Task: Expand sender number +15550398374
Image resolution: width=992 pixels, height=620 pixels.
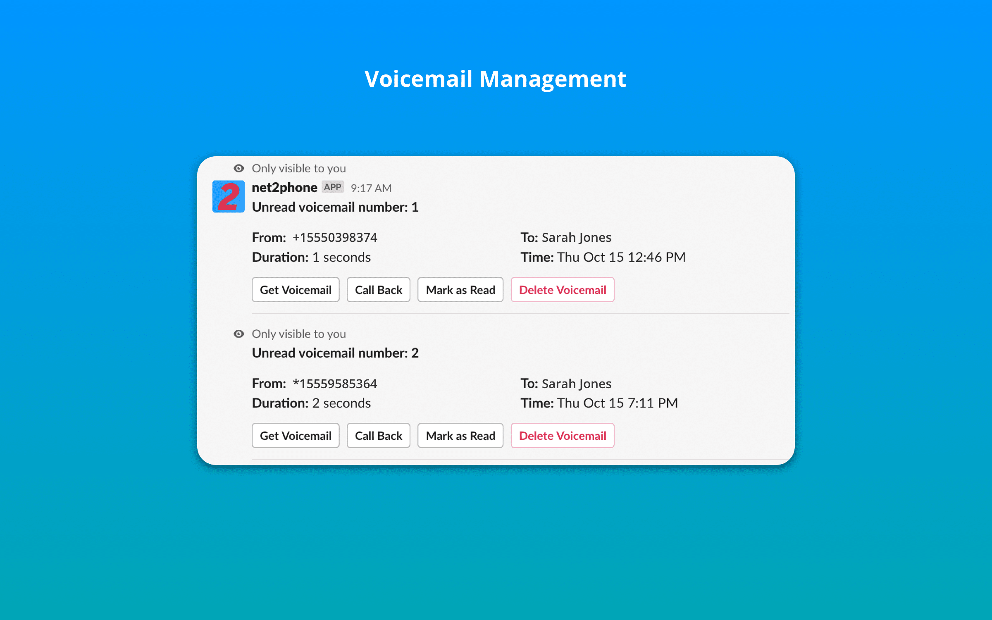Action: [x=334, y=236]
